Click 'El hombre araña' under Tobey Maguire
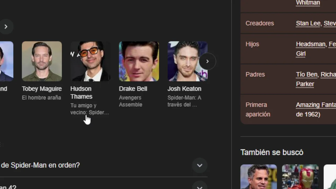The image size is (336, 189). [x=41, y=98]
